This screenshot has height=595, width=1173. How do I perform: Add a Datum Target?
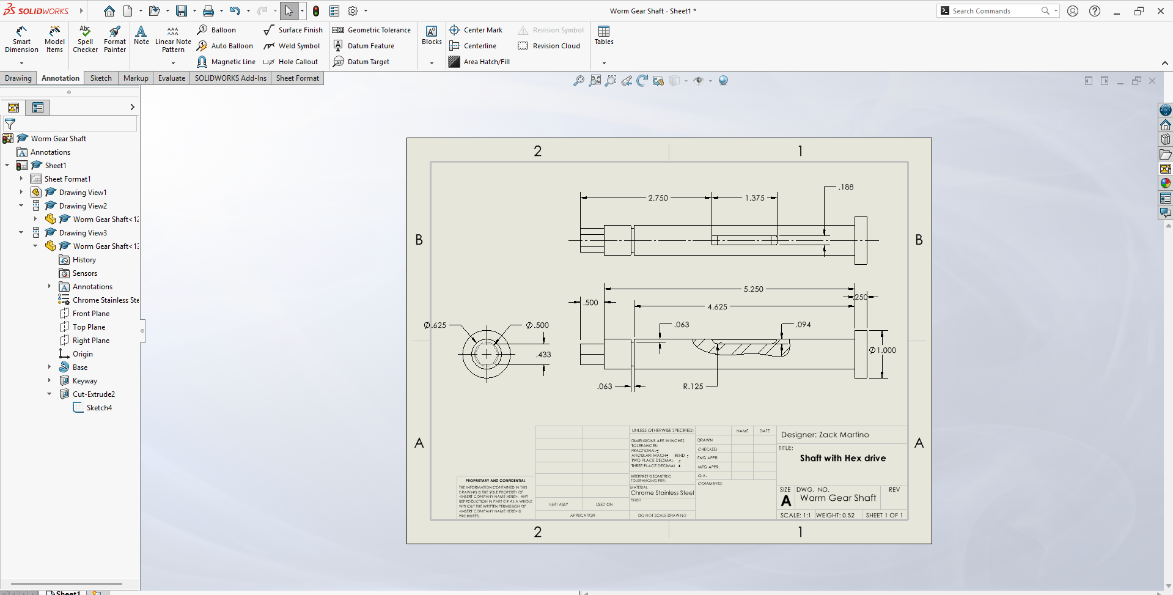(x=361, y=62)
